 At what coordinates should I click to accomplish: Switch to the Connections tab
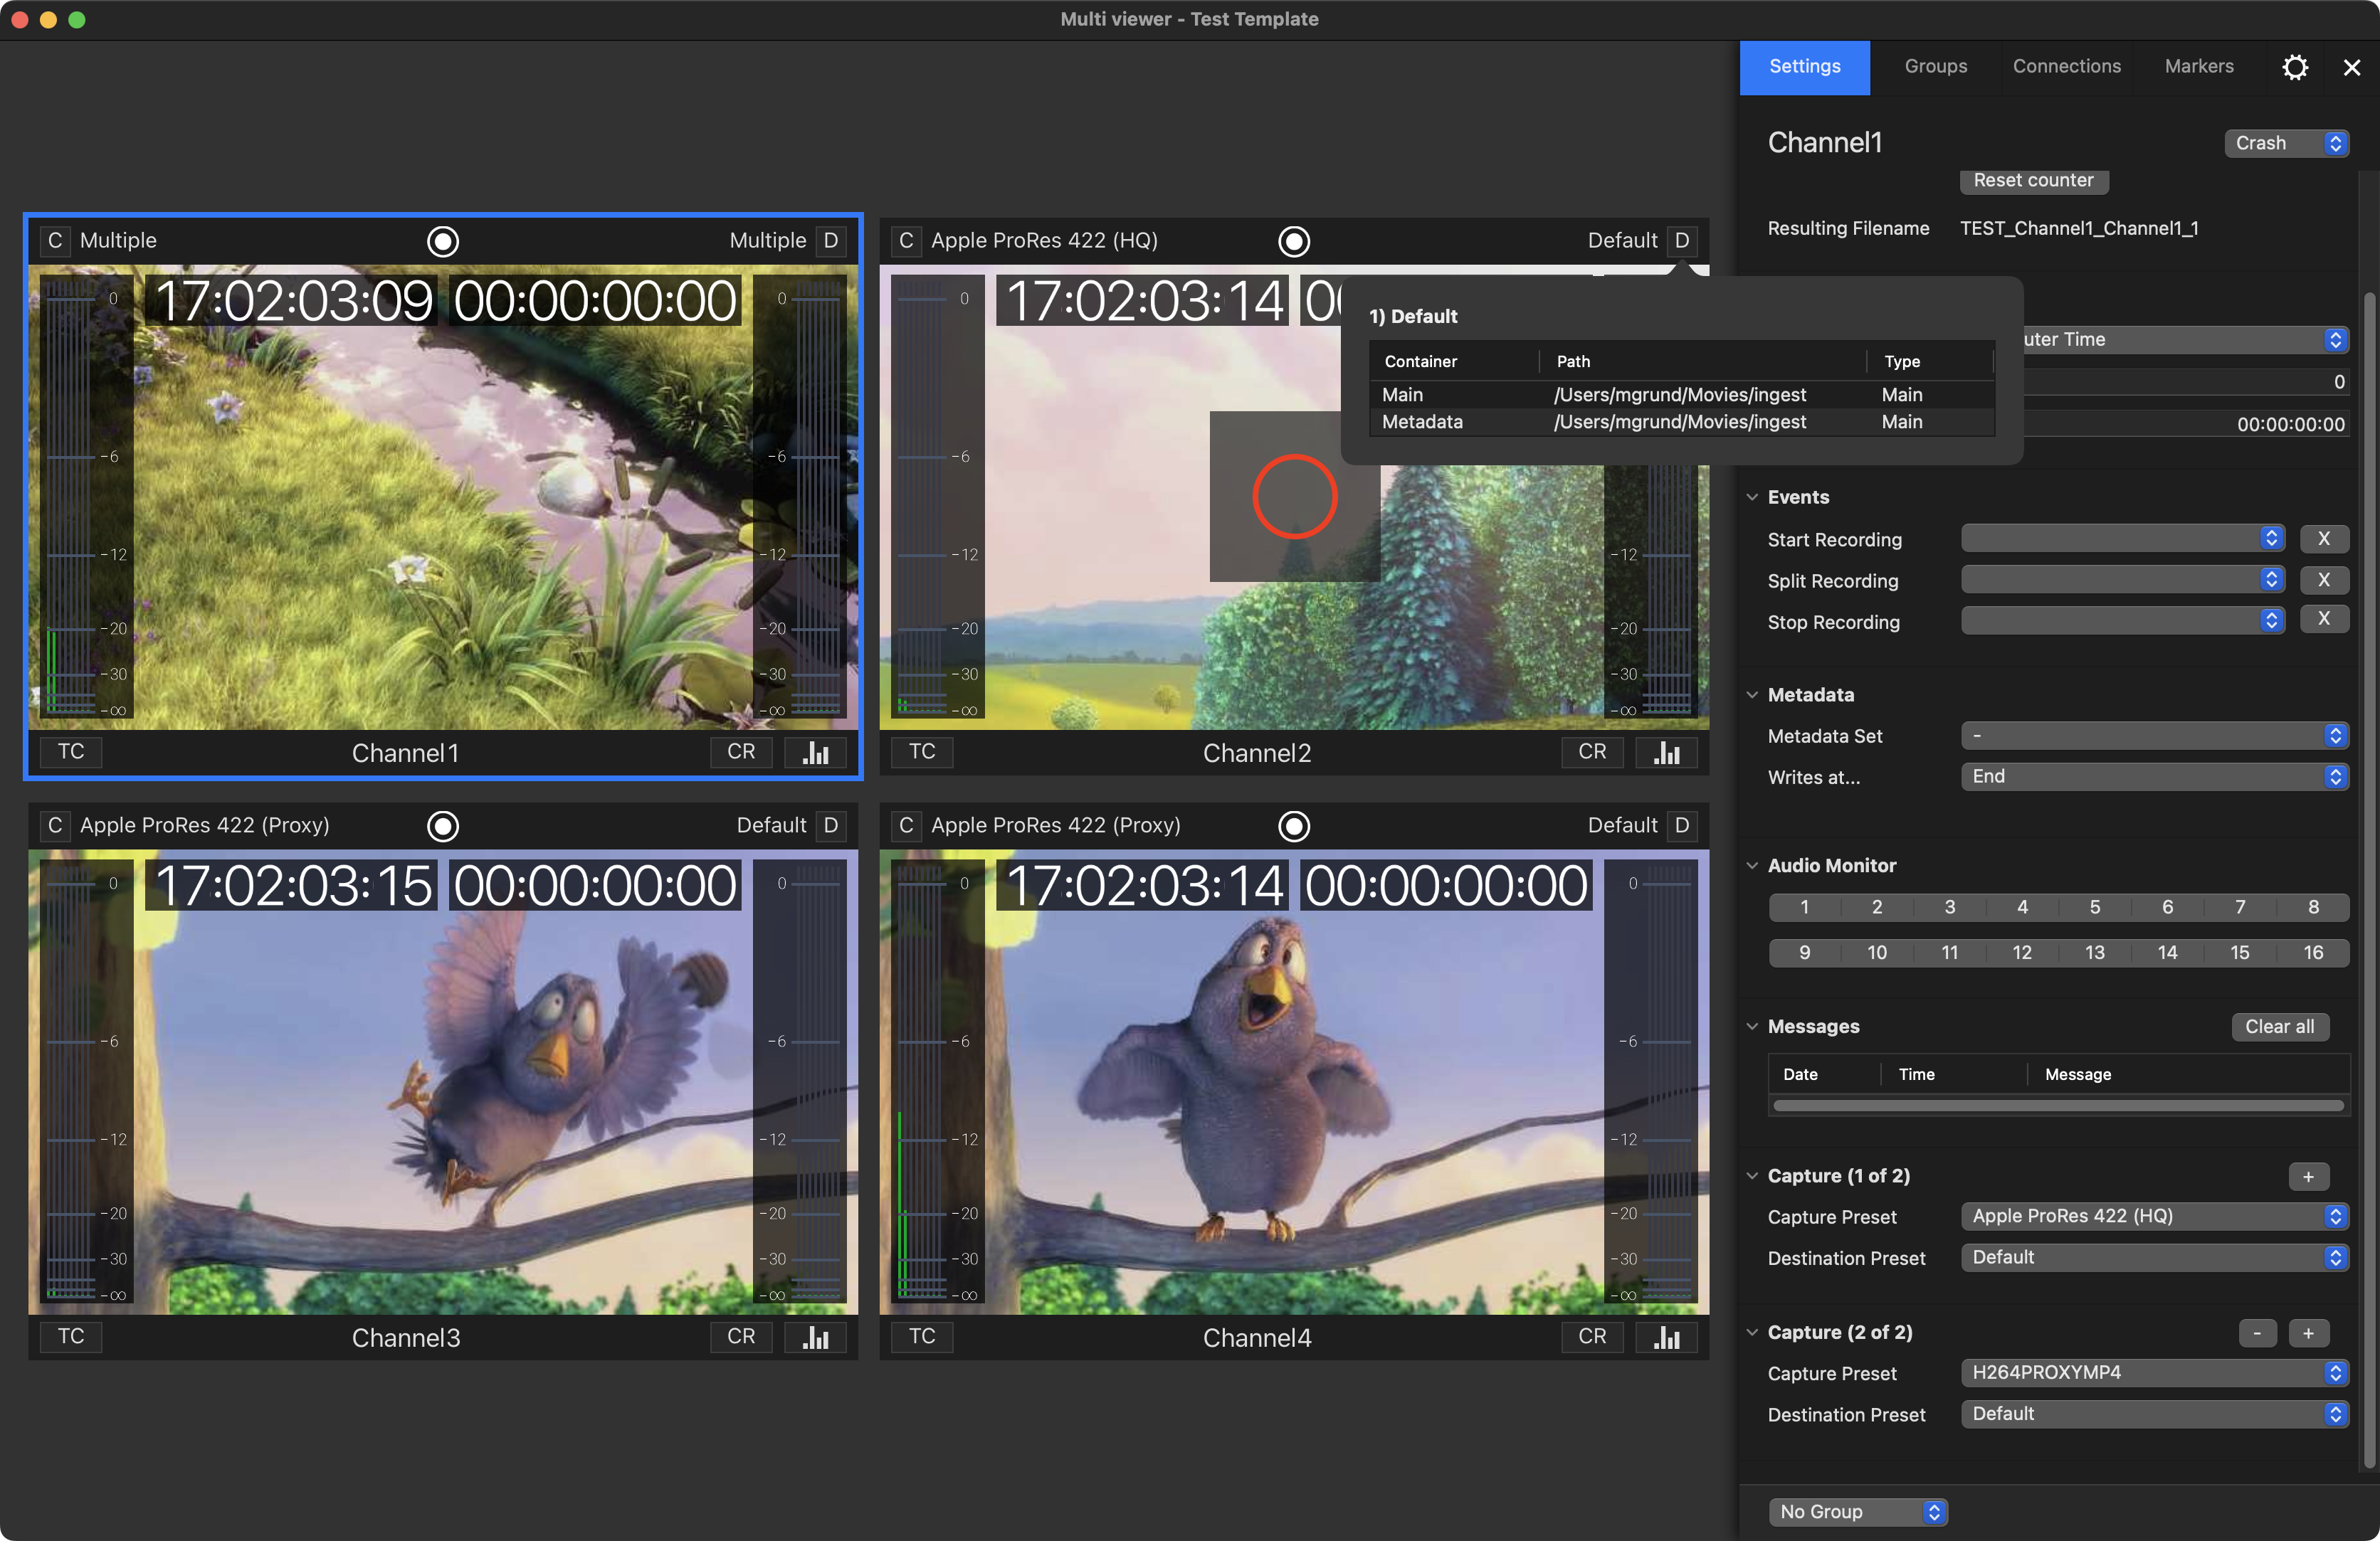click(x=2067, y=67)
